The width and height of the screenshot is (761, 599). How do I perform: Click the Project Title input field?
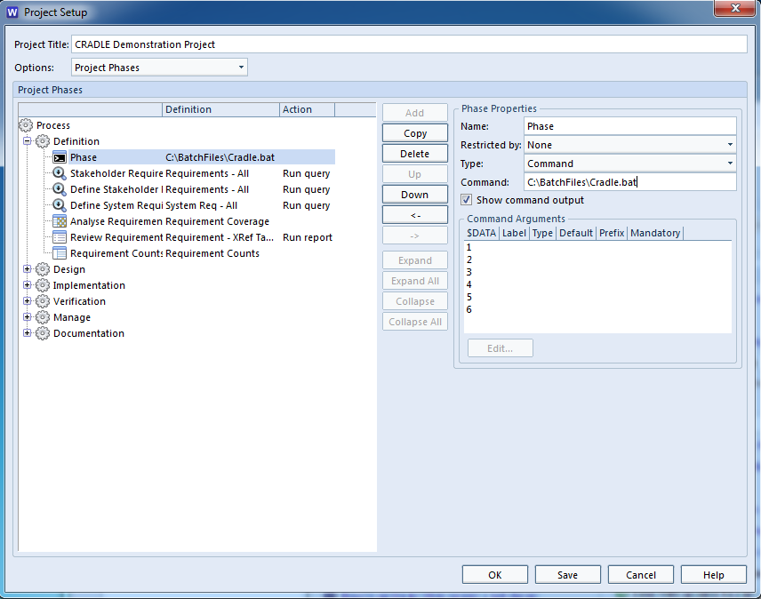click(409, 44)
